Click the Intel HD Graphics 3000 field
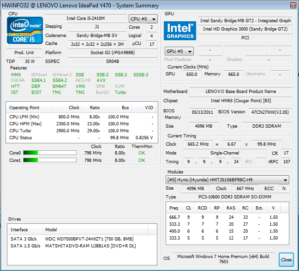The width and height of the screenshot is (299, 271). [245, 29]
